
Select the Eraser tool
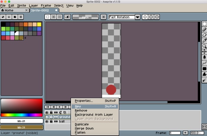tap(204, 35)
